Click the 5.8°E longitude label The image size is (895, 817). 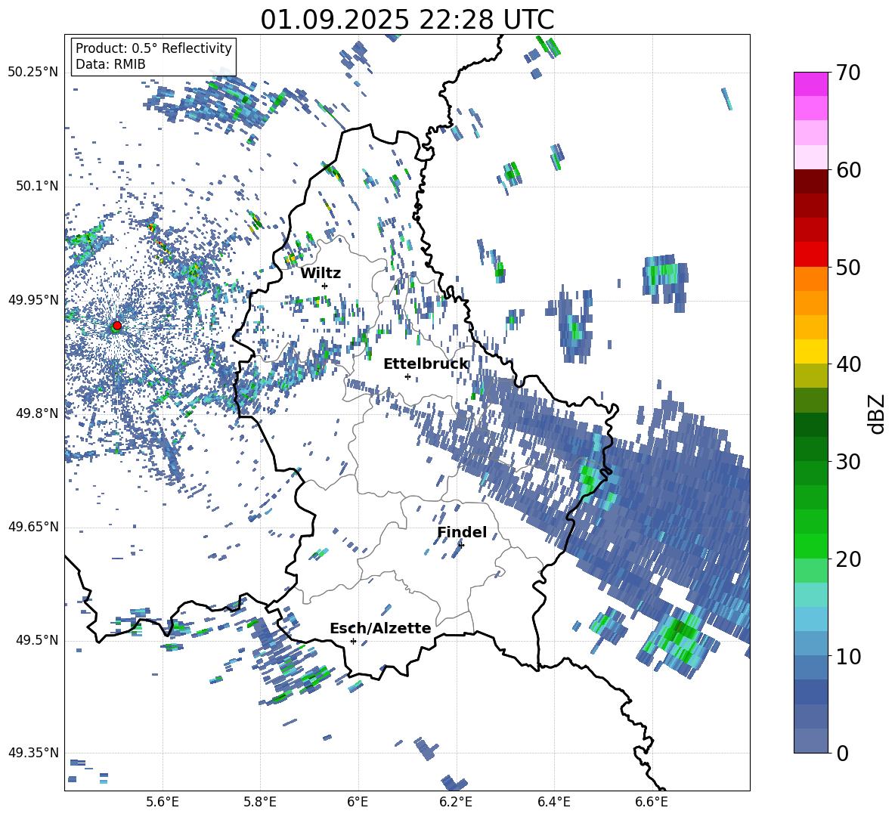(260, 802)
